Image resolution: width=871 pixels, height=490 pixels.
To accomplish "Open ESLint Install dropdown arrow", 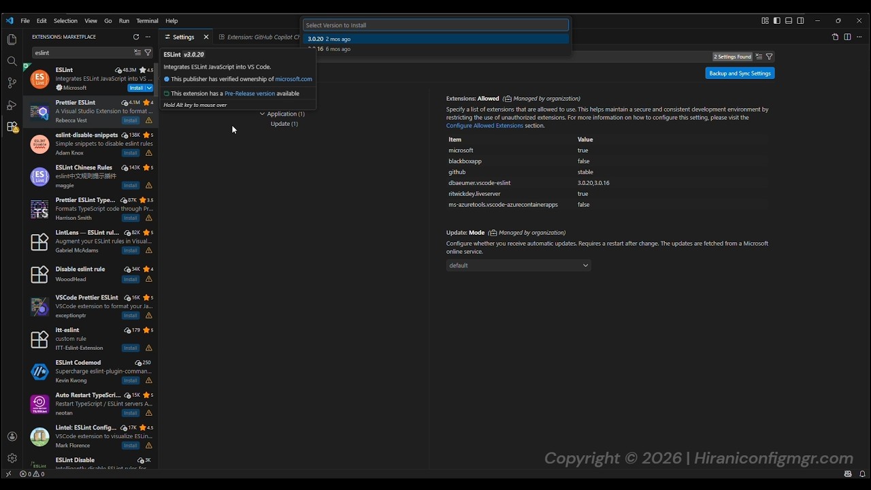I will (149, 88).
